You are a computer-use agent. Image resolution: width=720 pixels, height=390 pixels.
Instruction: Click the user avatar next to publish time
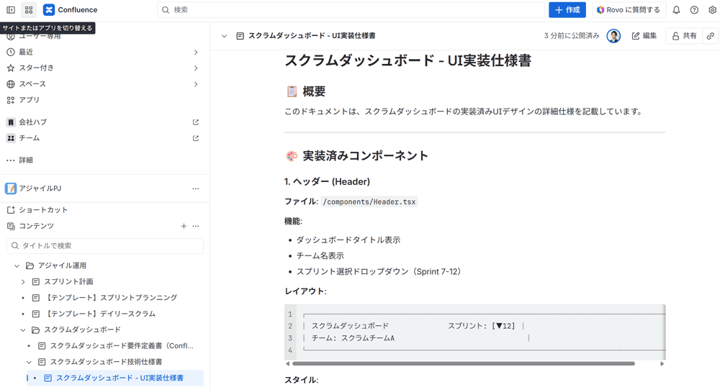(613, 36)
